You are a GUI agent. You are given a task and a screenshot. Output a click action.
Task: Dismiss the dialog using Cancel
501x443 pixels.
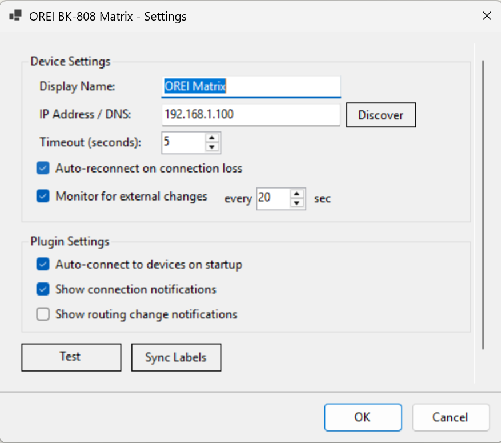click(451, 417)
